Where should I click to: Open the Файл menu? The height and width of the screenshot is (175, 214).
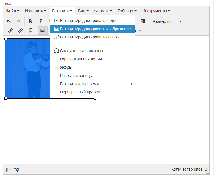(x=13, y=11)
